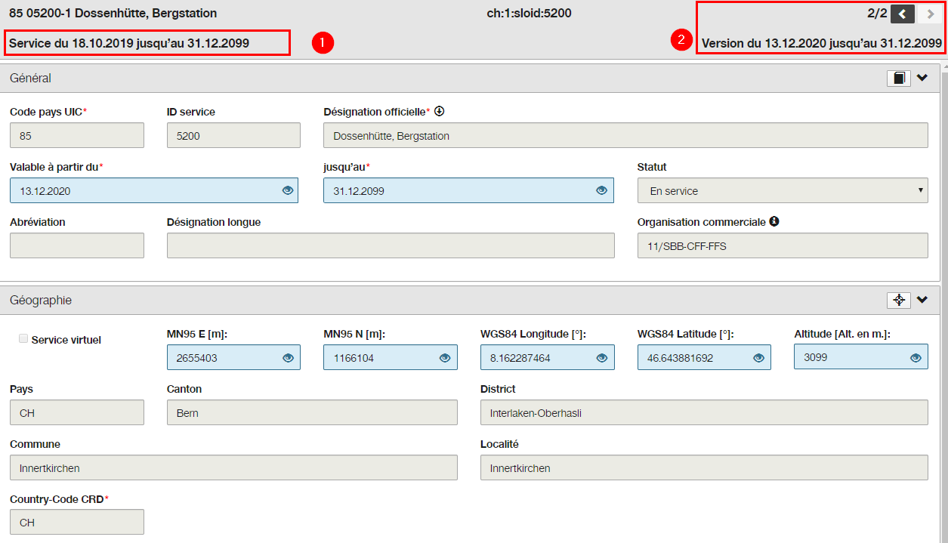
Task: Enable the Service virtuel checkbox
Action: point(23,339)
